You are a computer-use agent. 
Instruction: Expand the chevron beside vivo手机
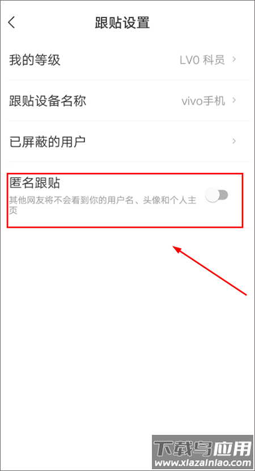[x=235, y=101]
